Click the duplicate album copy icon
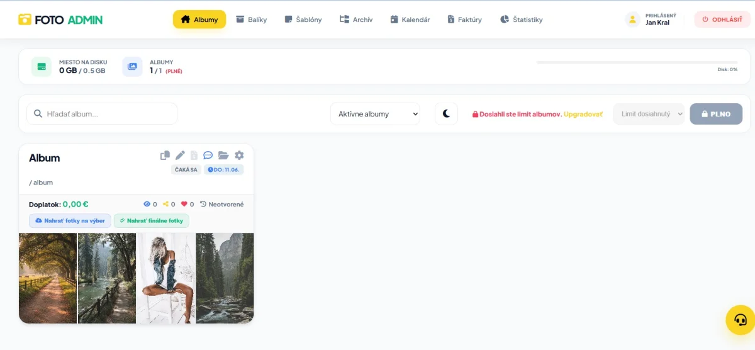This screenshot has height=350, width=755. [x=165, y=155]
